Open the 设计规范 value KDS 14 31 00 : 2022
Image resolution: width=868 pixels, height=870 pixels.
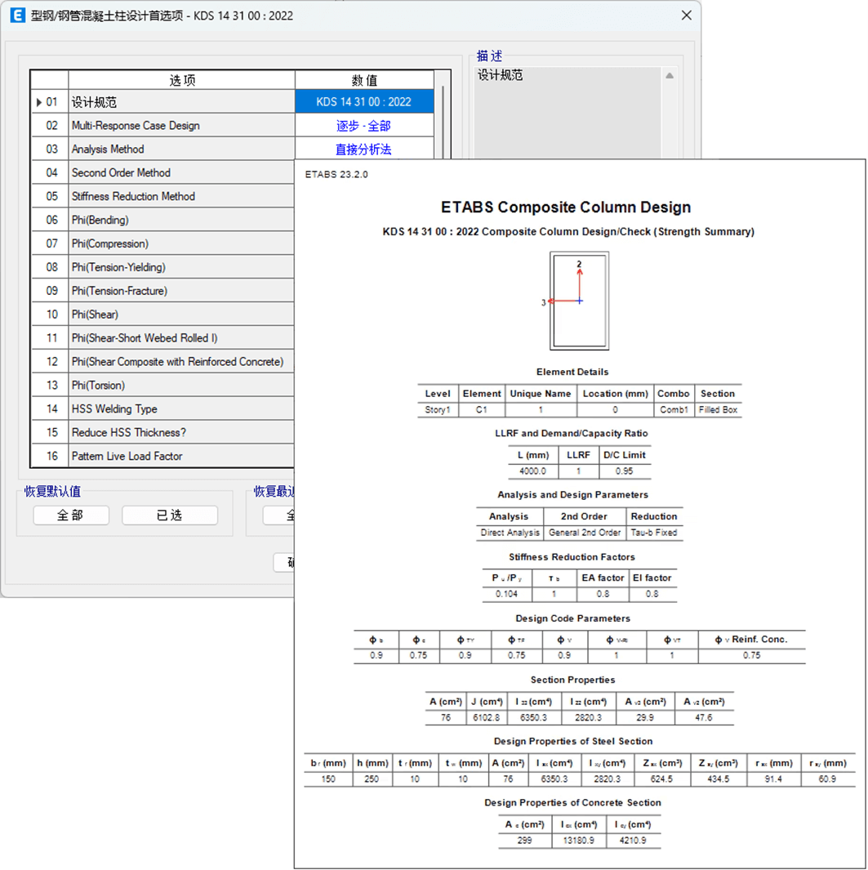364,102
